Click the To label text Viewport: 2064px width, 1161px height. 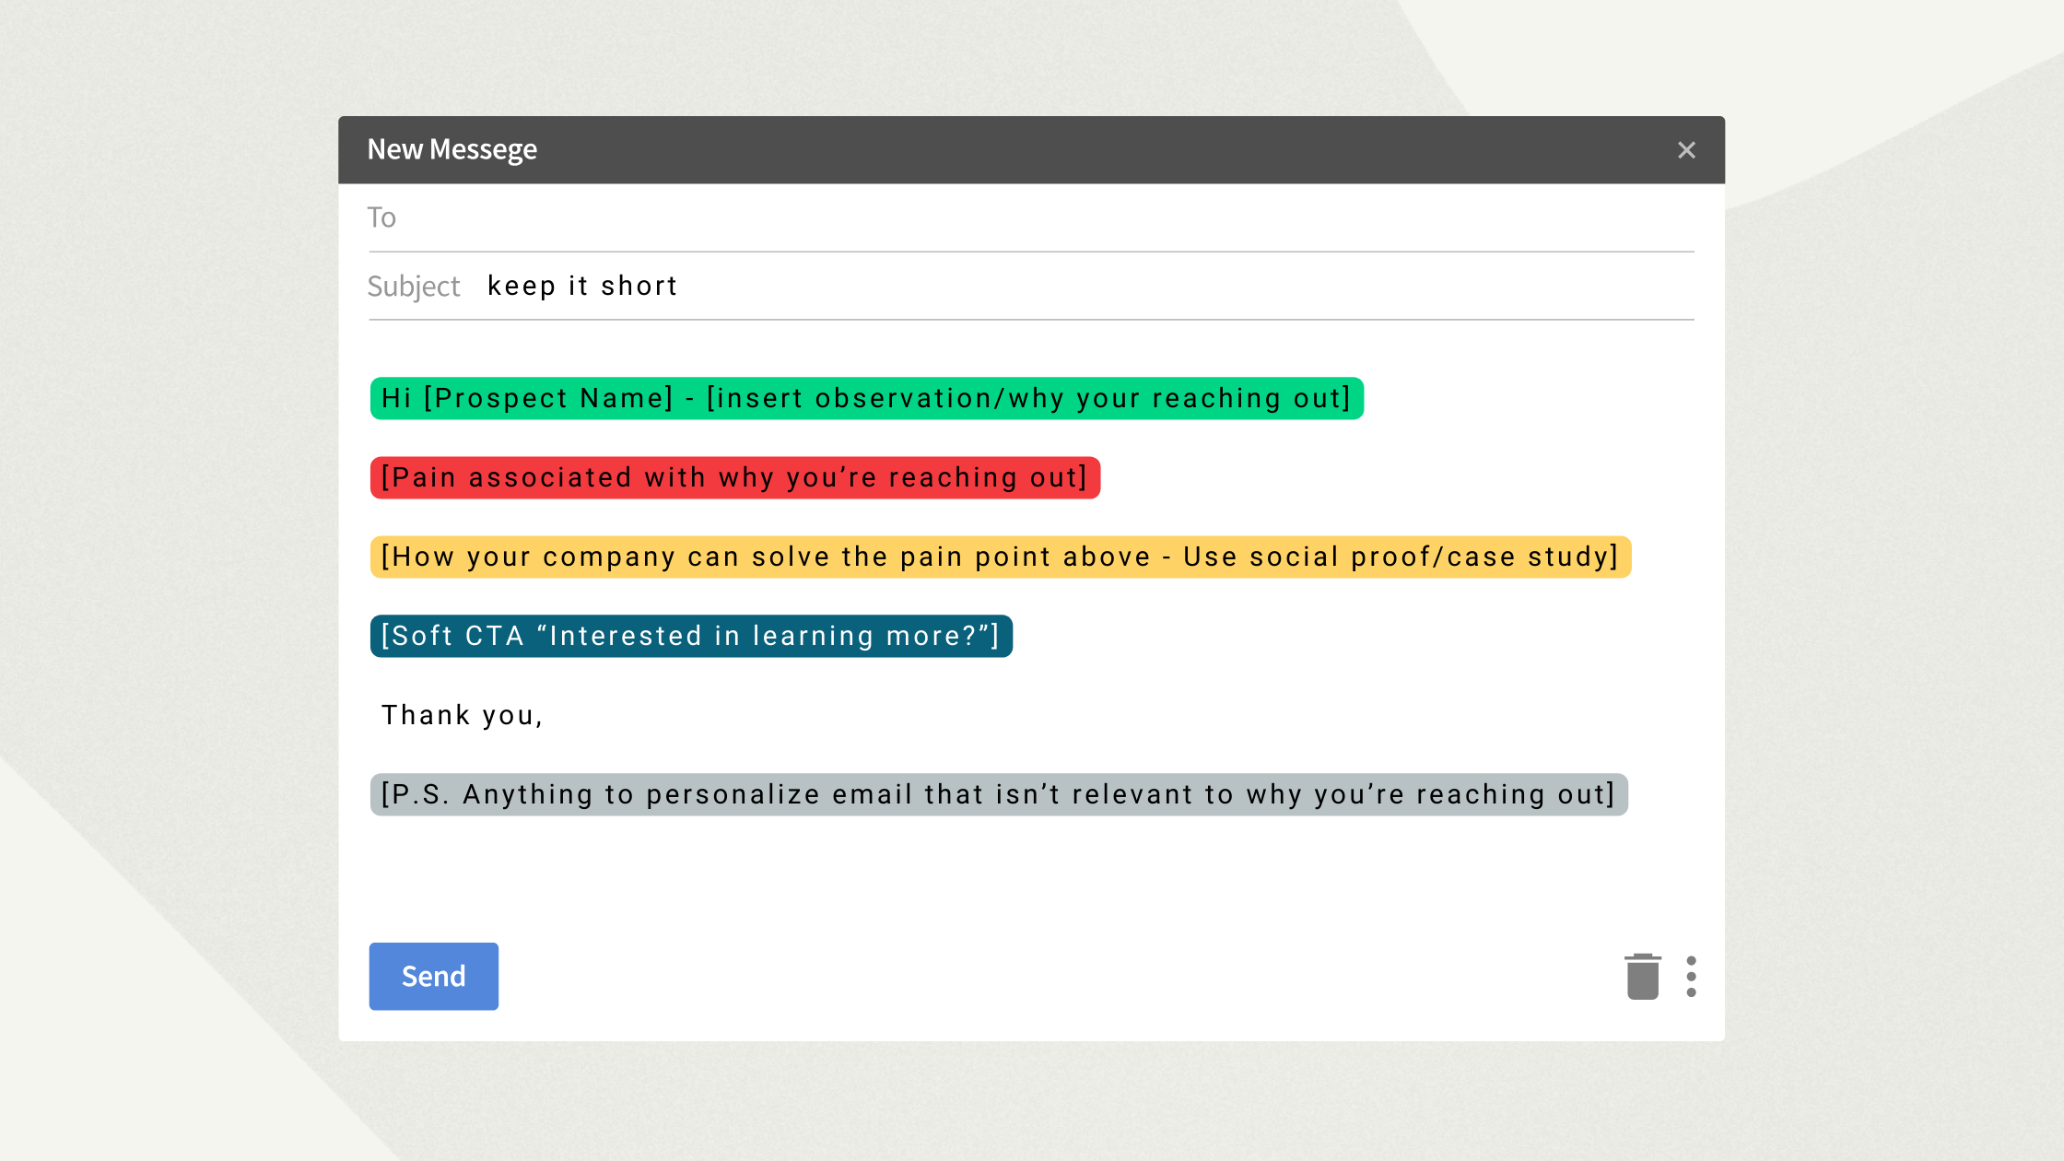381,217
